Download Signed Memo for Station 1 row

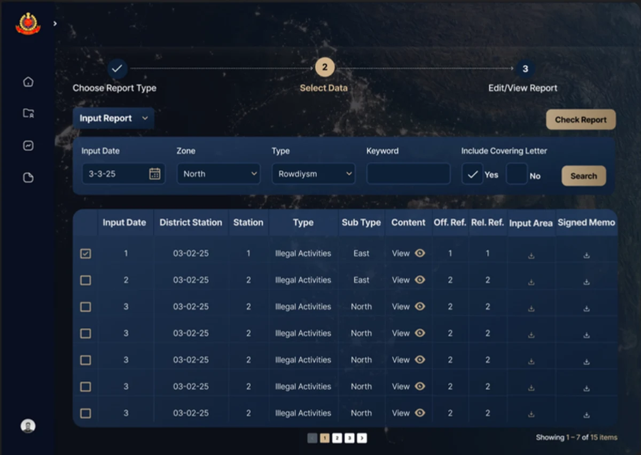[x=587, y=255]
